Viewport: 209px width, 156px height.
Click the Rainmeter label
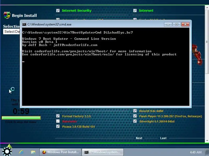tap(69, 121)
